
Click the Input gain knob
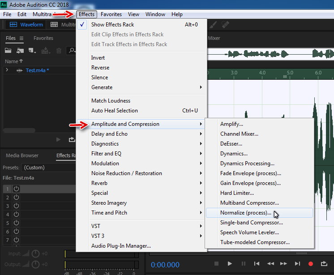tap(35, 254)
